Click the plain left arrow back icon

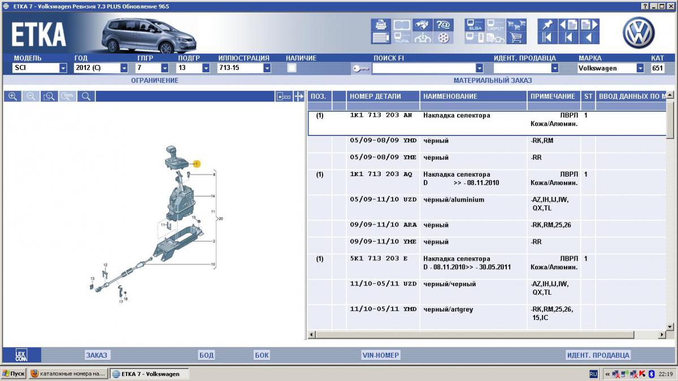coord(589,38)
